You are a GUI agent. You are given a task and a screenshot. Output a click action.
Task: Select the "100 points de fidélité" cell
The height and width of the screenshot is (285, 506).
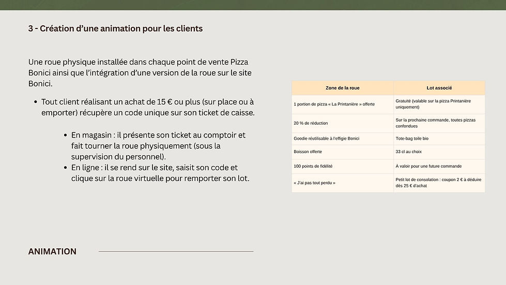pos(313,166)
